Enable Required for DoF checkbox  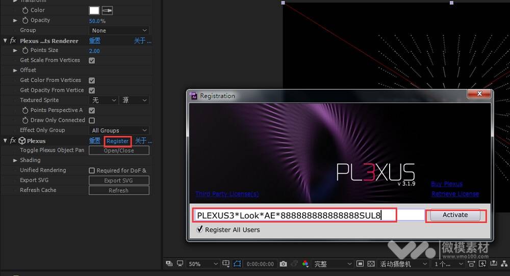pyautogui.click(x=92, y=171)
